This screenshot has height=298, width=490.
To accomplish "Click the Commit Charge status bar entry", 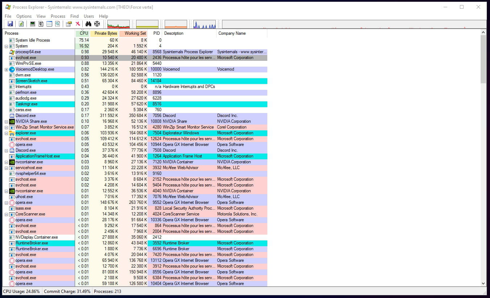I will tap(67, 291).
